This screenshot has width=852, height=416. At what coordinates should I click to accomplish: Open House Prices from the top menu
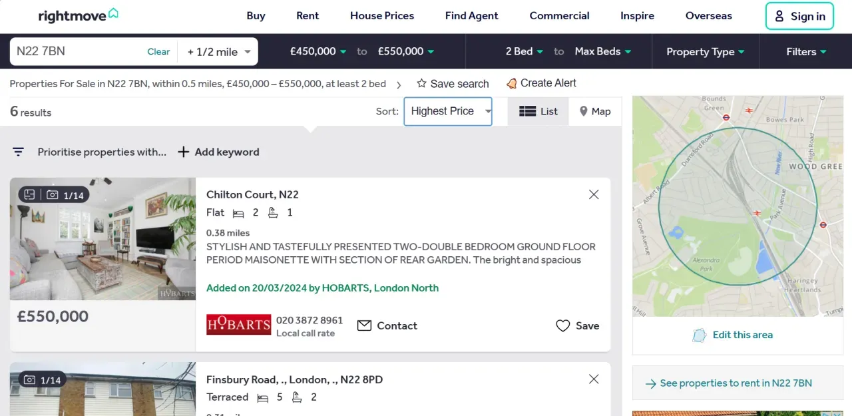(x=381, y=15)
